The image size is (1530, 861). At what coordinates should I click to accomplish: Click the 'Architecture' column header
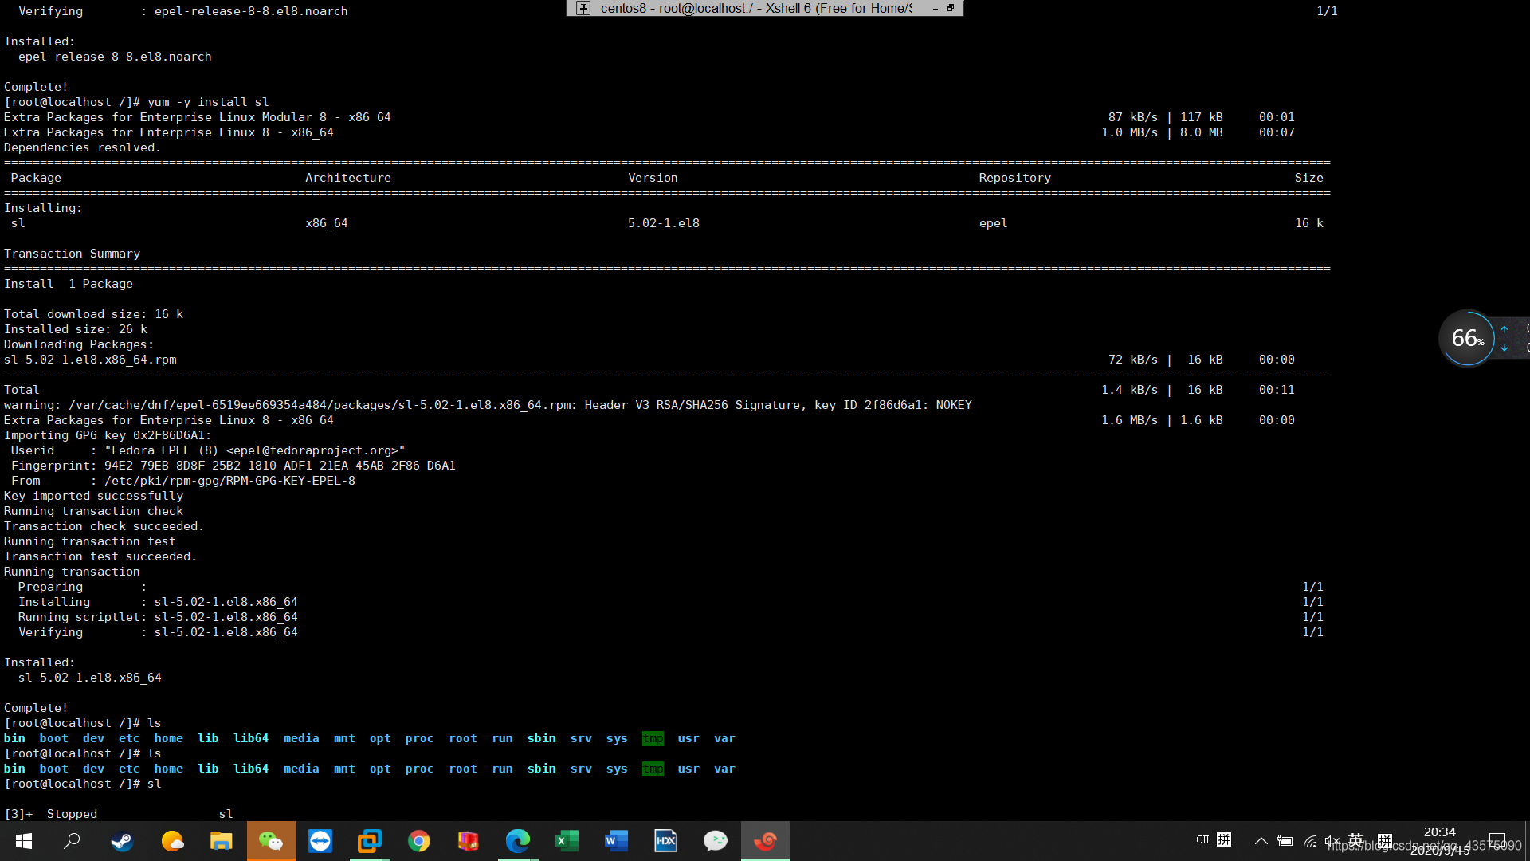pyautogui.click(x=348, y=178)
